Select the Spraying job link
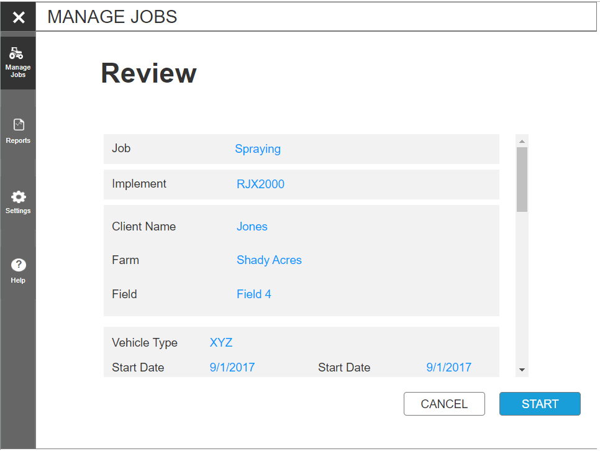This screenshot has height=451, width=600. point(258,149)
